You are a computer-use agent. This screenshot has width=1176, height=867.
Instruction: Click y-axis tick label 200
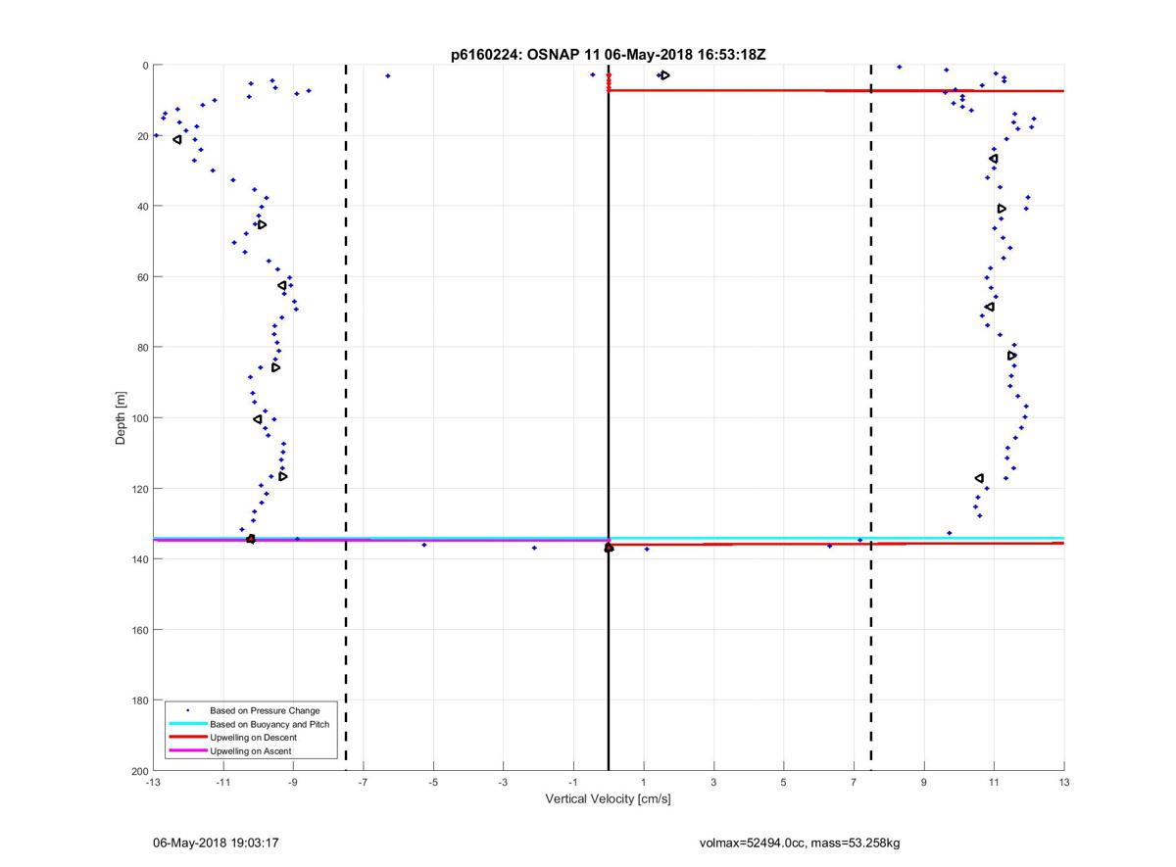139,771
